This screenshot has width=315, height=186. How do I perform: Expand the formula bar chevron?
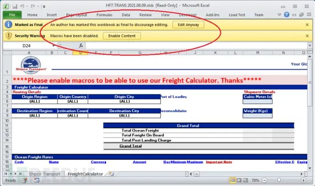310,46
